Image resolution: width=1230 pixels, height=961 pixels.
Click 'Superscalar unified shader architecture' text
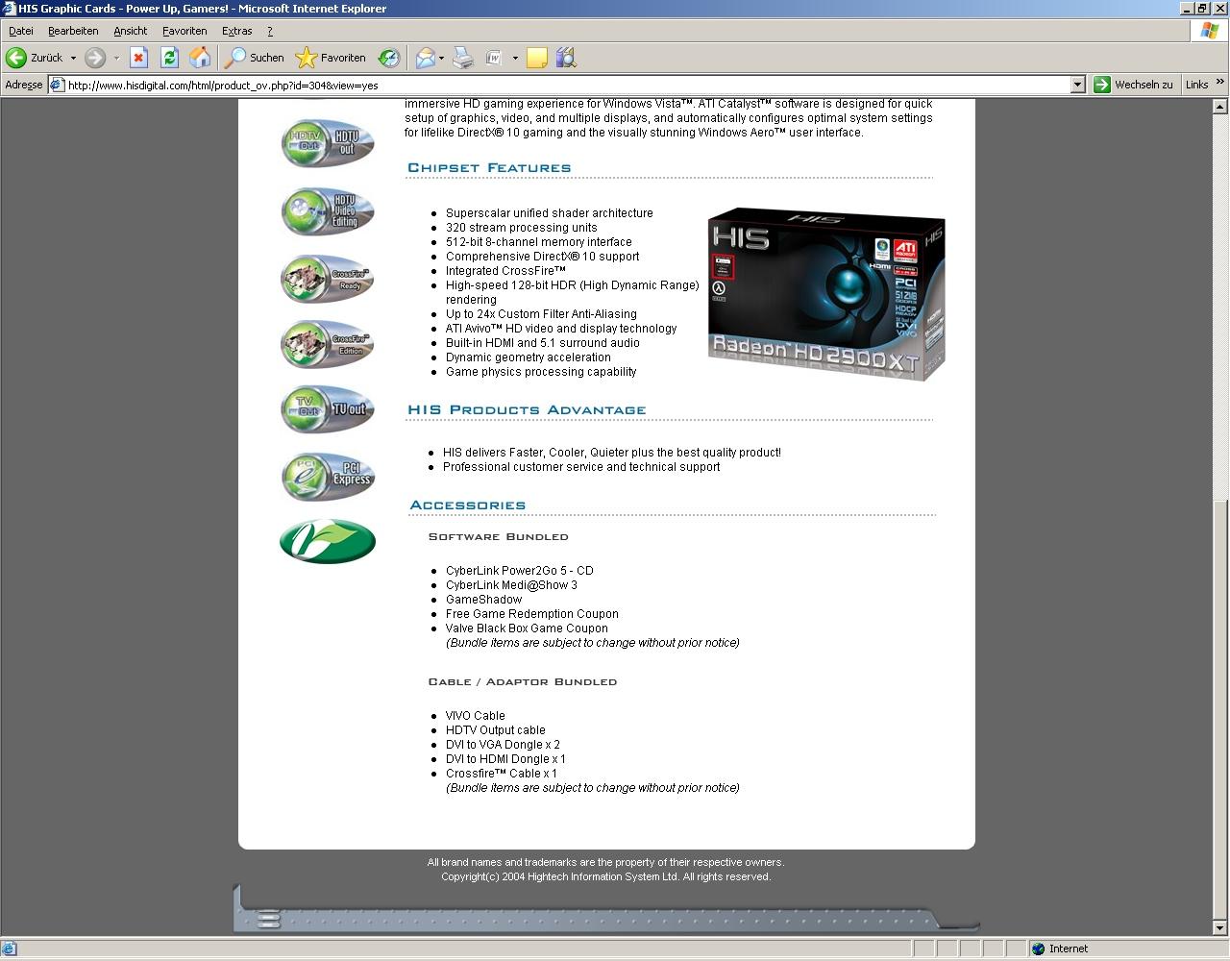tap(550, 213)
